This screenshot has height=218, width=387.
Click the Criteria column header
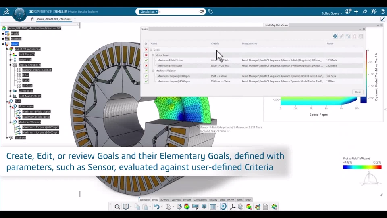click(215, 44)
